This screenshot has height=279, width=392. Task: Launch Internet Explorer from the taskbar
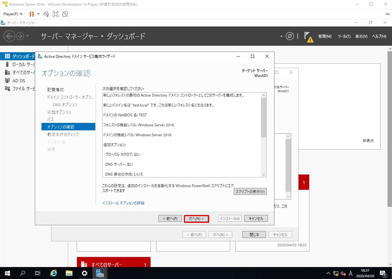54,273
